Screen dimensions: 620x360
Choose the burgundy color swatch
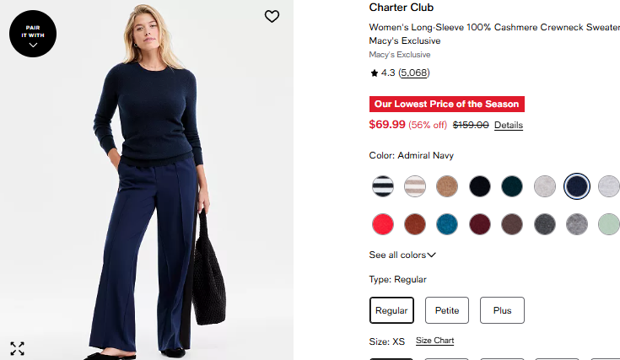pyautogui.click(x=480, y=224)
